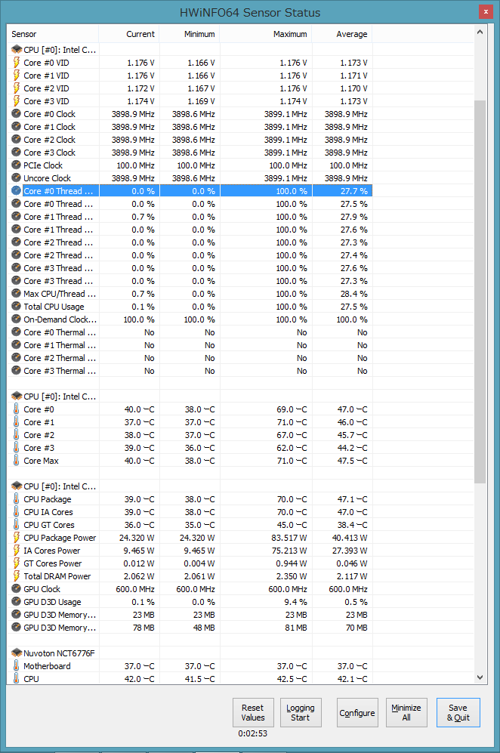
Task: Open the Configure dialog
Action: click(357, 713)
